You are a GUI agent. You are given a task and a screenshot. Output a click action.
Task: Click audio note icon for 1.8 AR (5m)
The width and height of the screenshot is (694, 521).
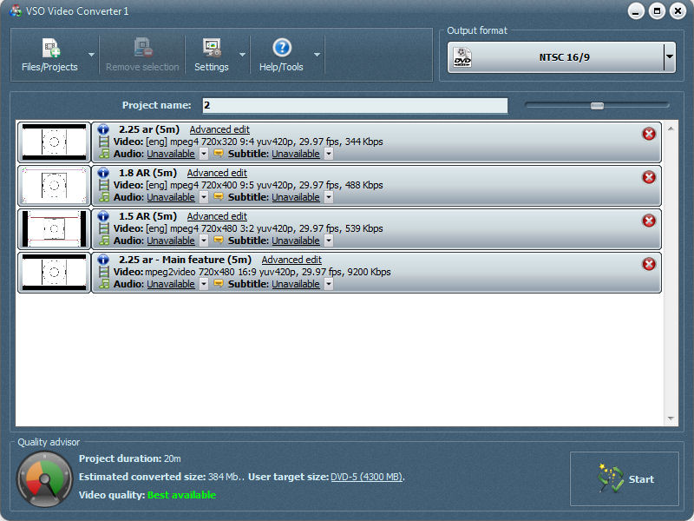(104, 197)
